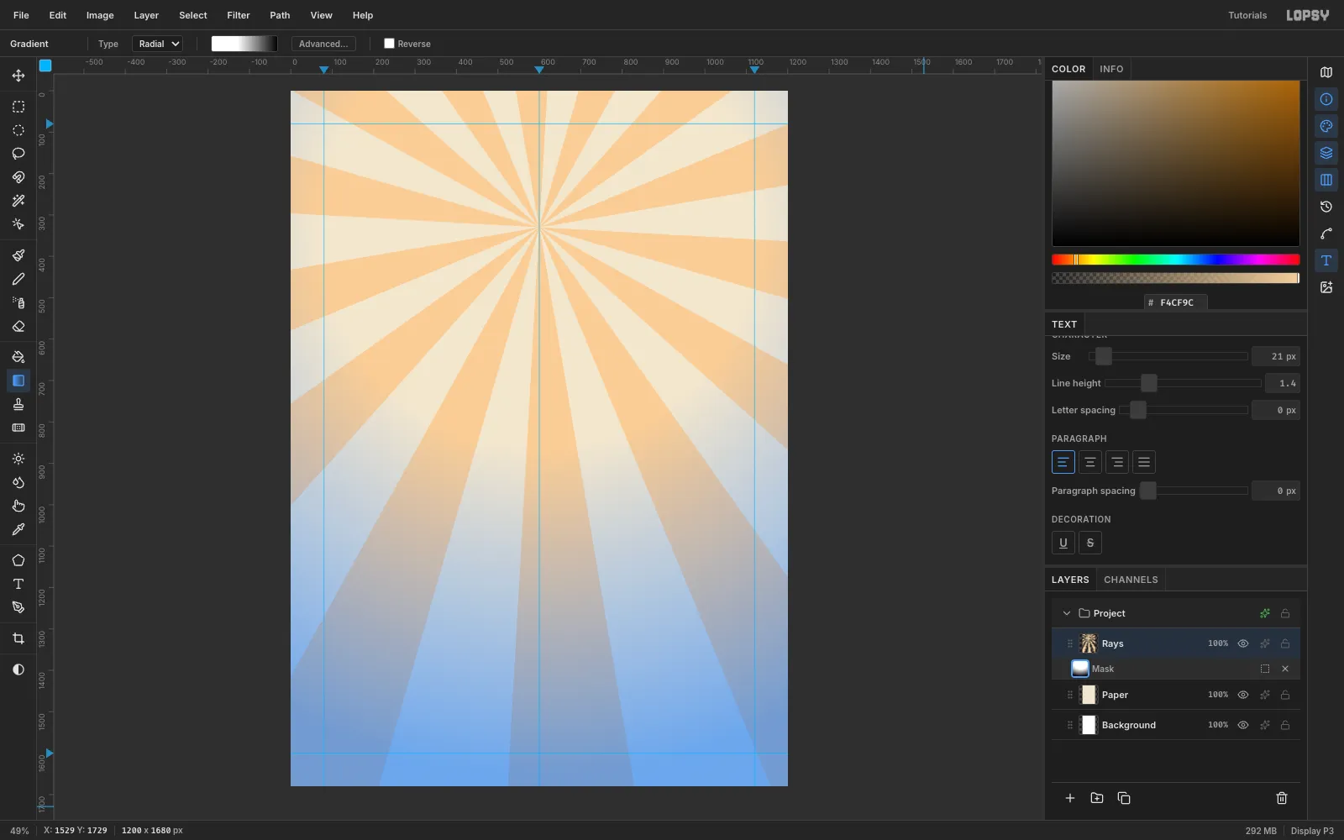Click the hex color input field
The width and height of the screenshot is (1344, 840).
(x=1176, y=302)
